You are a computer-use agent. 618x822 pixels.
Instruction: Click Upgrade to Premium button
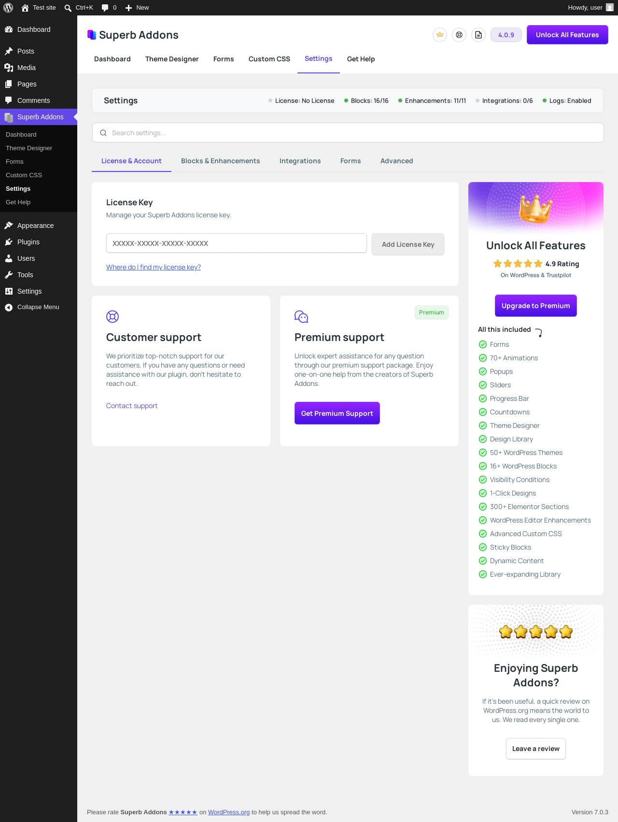(536, 306)
